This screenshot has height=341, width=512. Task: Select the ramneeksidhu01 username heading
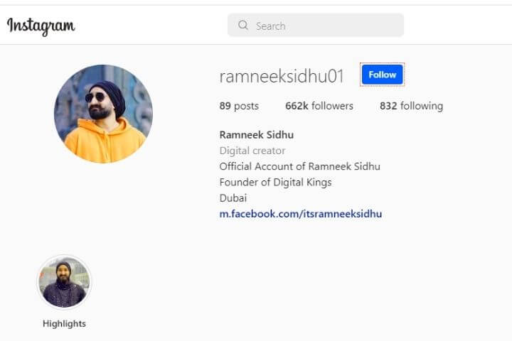[282, 76]
